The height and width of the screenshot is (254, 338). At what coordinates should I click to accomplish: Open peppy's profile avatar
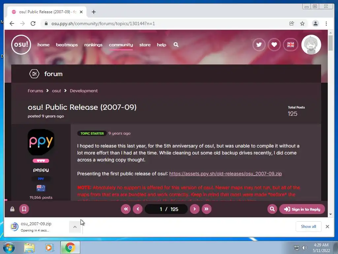(41, 142)
